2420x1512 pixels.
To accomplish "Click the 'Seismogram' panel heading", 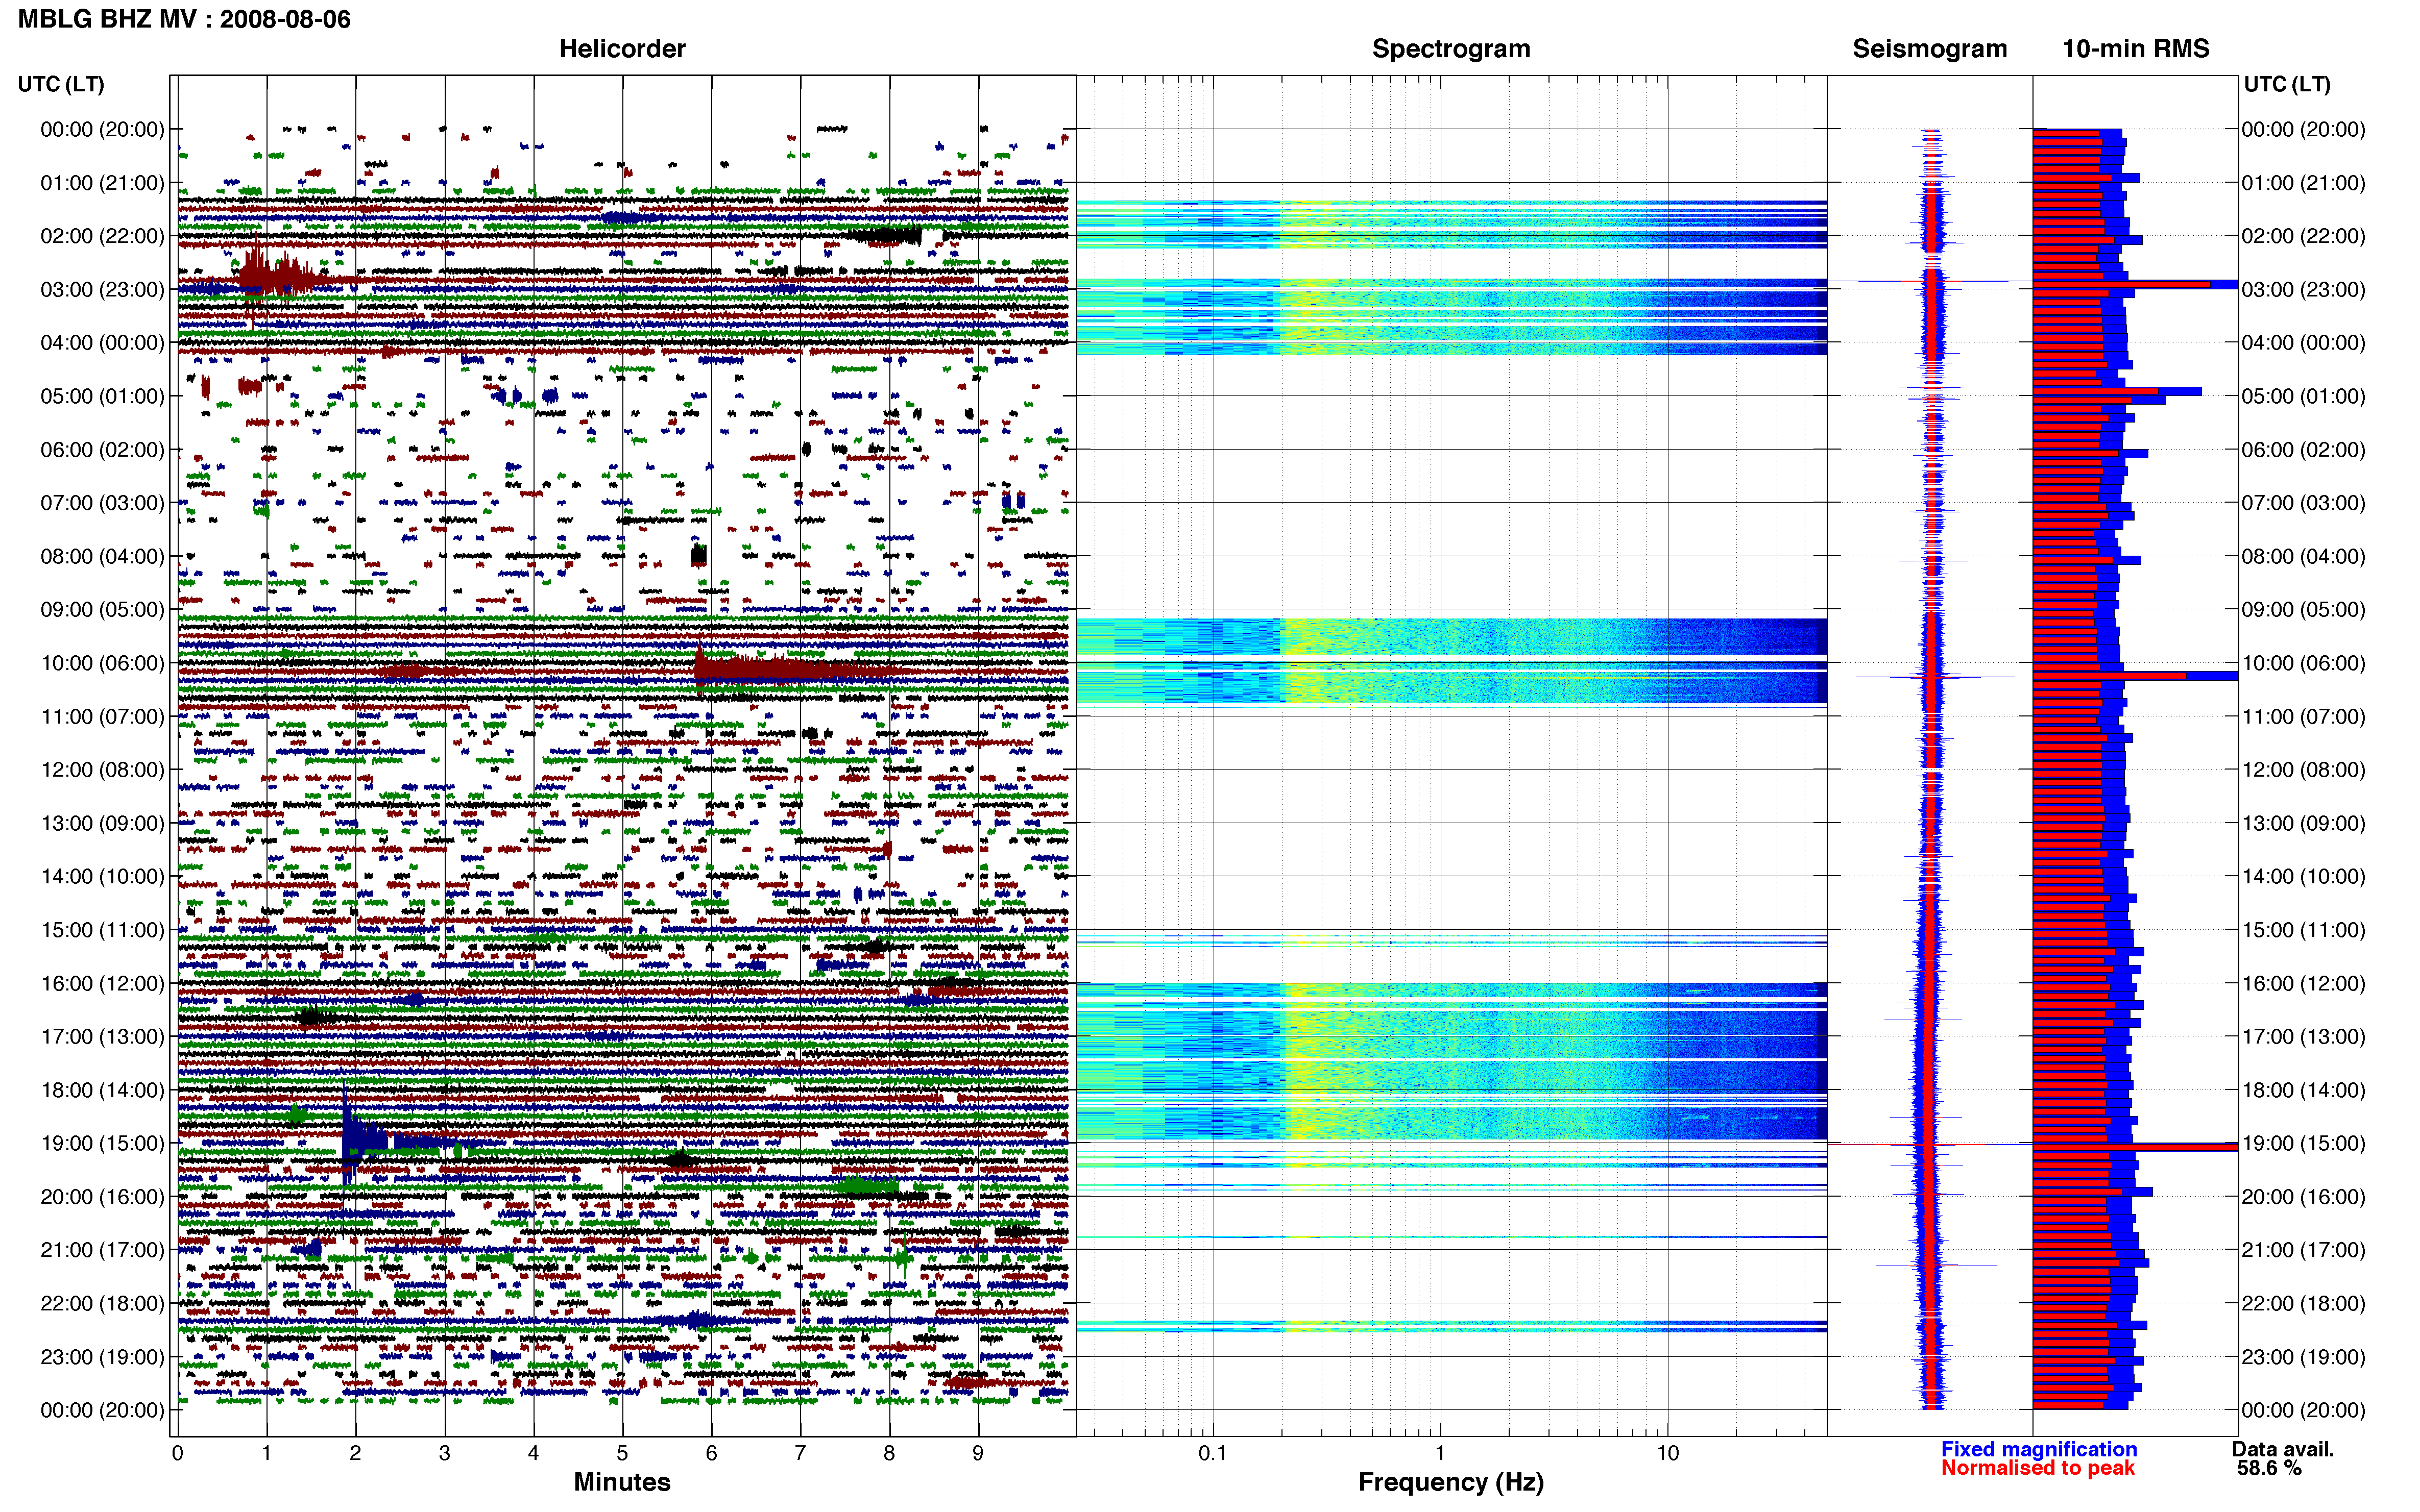I will [x=1929, y=48].
